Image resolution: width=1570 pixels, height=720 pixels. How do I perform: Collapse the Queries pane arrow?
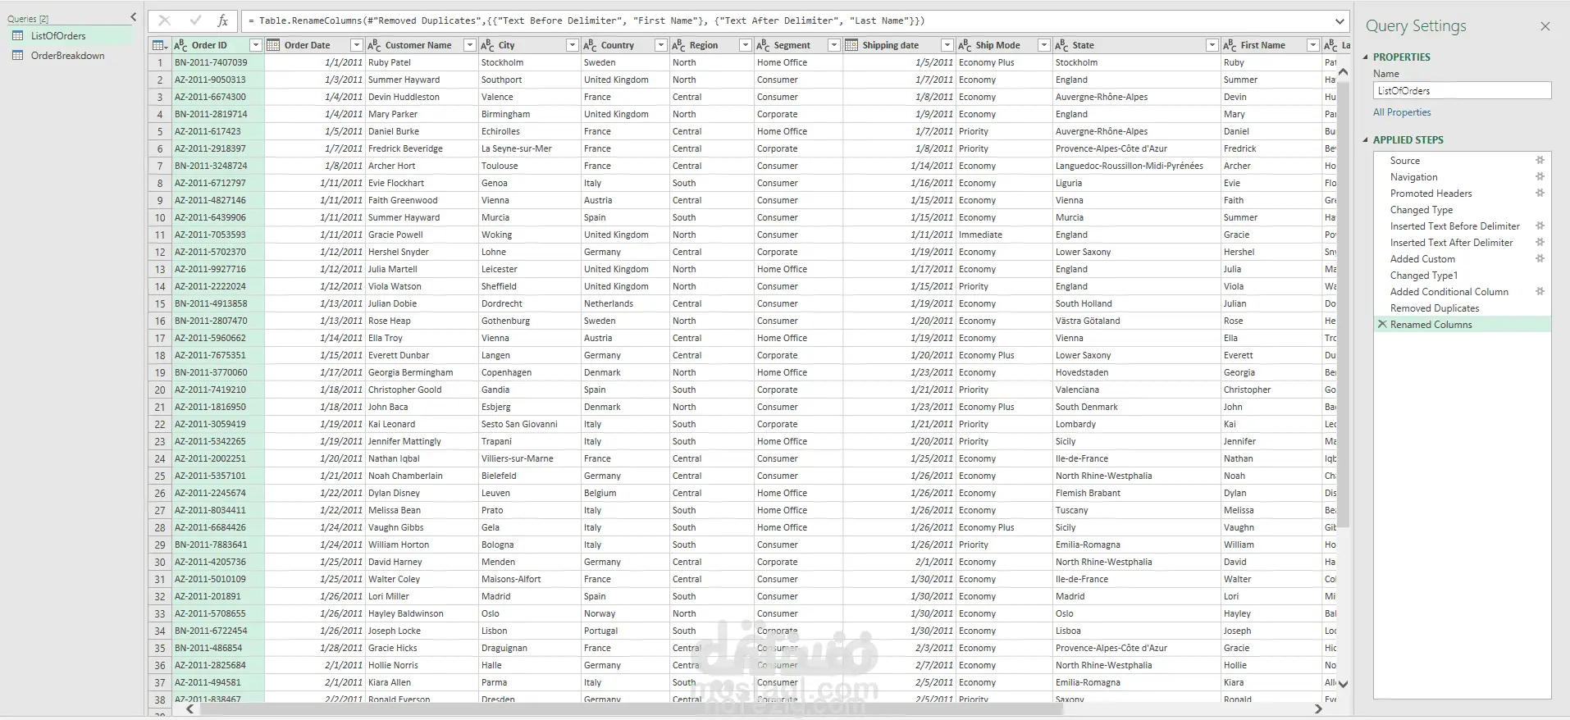click(134, 16)
